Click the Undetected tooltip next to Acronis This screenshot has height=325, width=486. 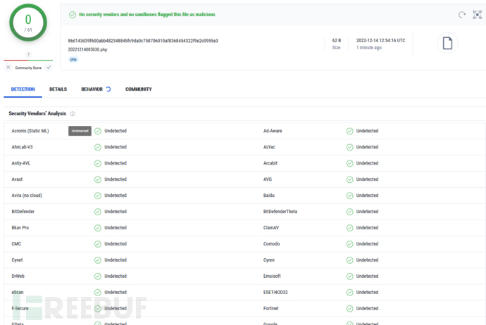pyautogui.click(x=80, y=131)
